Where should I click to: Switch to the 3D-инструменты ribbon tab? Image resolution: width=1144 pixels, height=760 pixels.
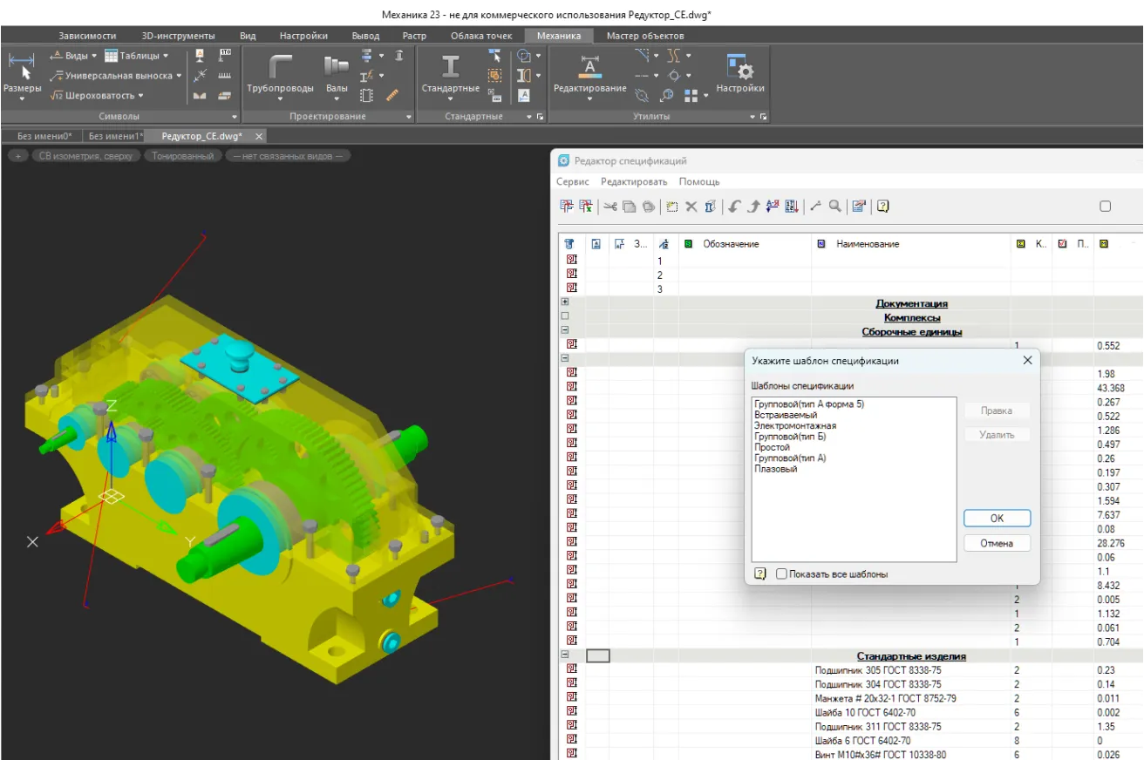pos(180,36)
